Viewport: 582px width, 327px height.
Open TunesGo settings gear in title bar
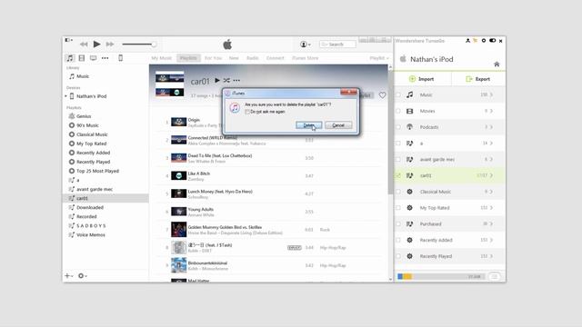[484, 41]
